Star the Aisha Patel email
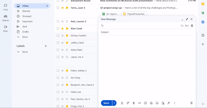This screenshot has height=108, width=207. tap(62, 50)
